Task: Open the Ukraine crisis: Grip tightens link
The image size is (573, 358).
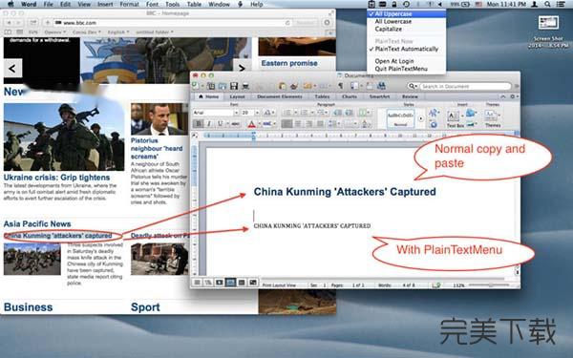Action: tap(56, 178)
